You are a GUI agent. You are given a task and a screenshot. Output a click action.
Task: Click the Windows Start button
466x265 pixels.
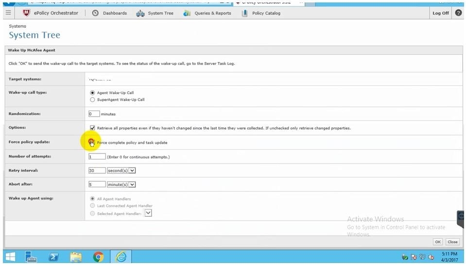pos(10,257)
